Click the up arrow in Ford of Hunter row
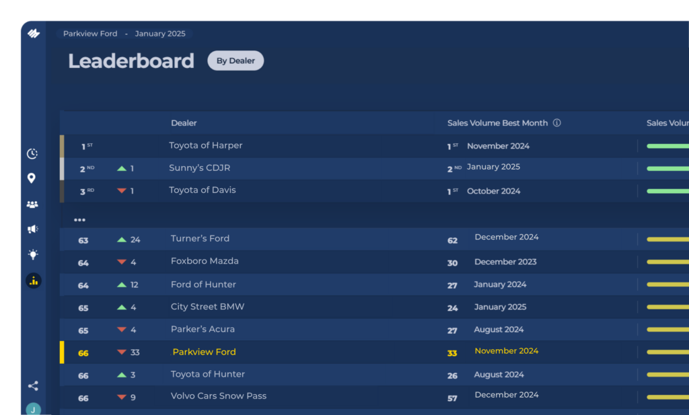The width and height of the screenshot is (689, 415). click(x=122, y=285)
